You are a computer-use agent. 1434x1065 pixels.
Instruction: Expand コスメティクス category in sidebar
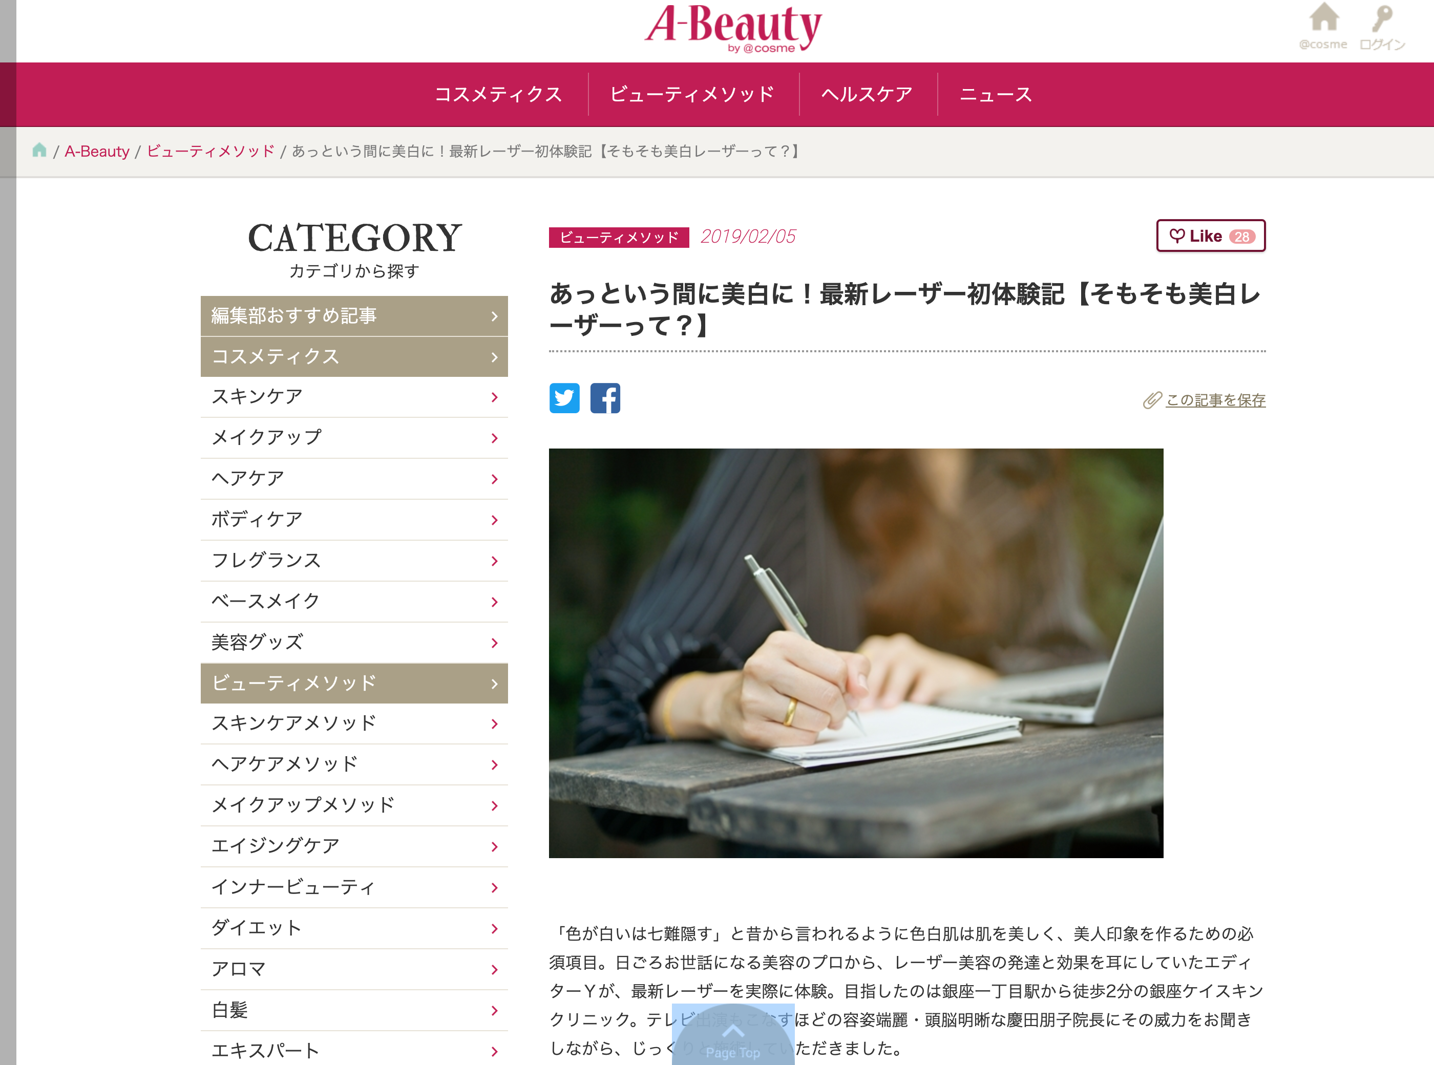pos(354,356)
